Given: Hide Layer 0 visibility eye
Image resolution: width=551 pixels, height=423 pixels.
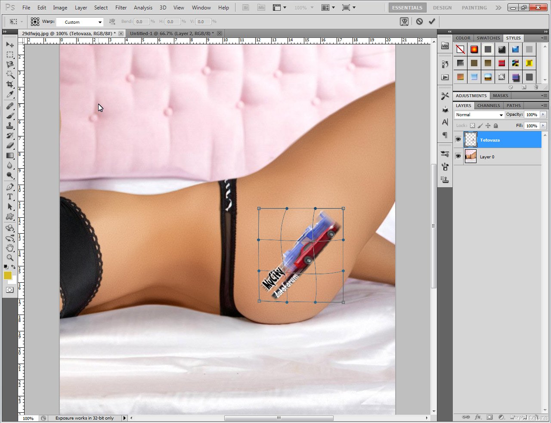Looking at the screenshot, I should [x=458, y=156].
